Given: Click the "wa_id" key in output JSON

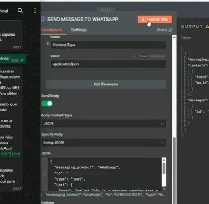Looking at the screenshot, I should 201,82.
